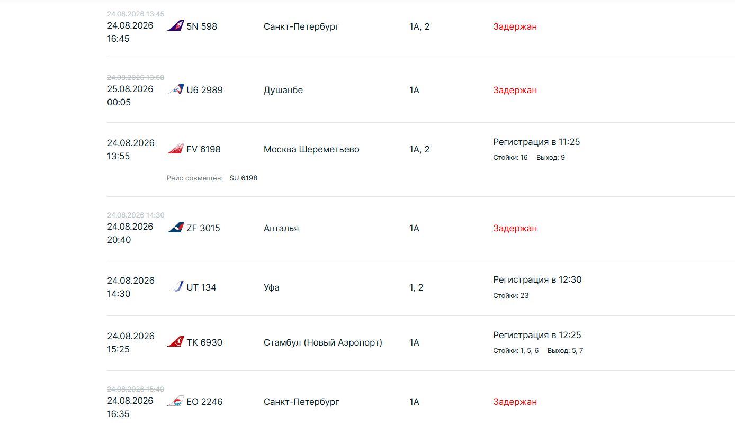735x434 pixels.
Task: Click the Москва Шереметьево destination
Action: click(x=311, y=149)
